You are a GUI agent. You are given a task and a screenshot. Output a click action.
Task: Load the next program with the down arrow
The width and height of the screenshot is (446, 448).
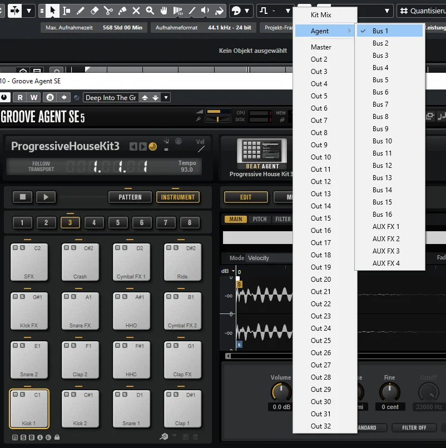(x=155, y=98)
